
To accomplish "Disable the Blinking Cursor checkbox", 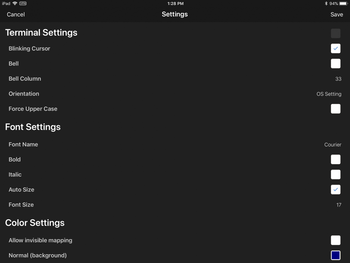I will [x=335, y=49].
